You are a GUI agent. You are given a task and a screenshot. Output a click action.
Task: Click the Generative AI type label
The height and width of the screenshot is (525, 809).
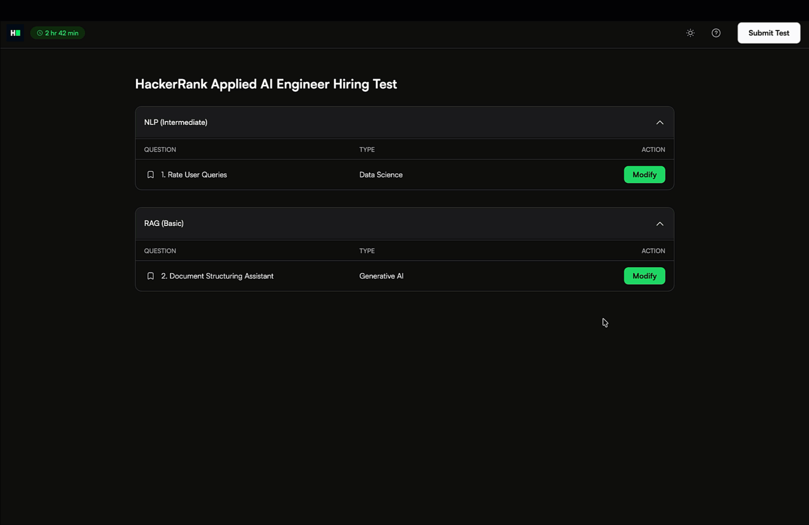381,276
